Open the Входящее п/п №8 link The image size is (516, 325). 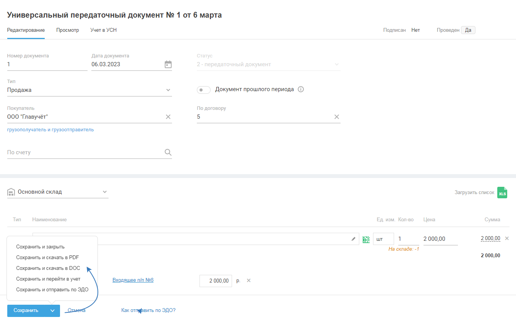click(133, 280)
